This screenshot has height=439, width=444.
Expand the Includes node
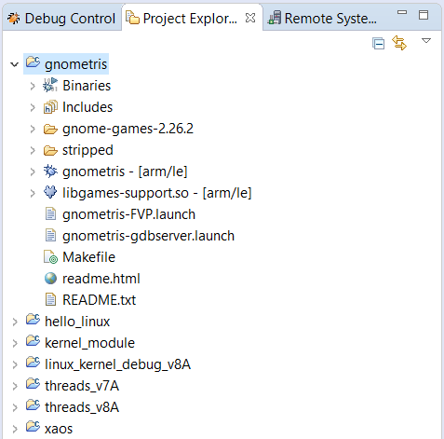(x=33, y=107)
